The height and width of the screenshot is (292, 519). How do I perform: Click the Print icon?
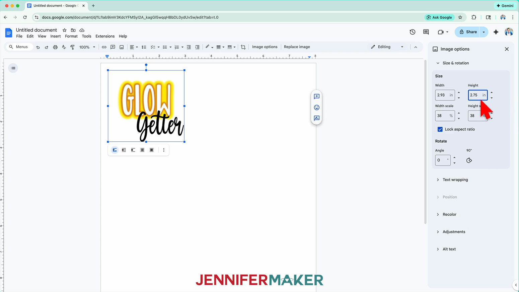55,47
